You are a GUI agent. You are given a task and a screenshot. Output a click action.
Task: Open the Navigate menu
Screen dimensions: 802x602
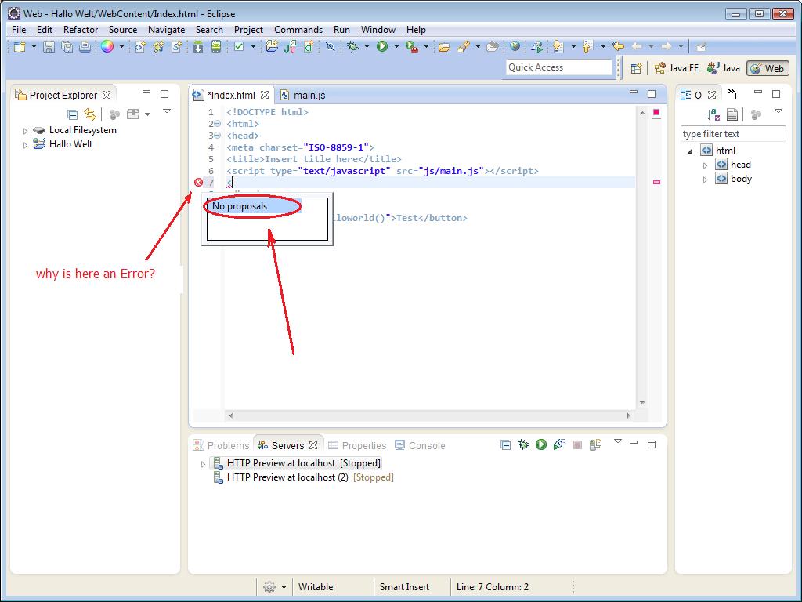coord(166,30)
